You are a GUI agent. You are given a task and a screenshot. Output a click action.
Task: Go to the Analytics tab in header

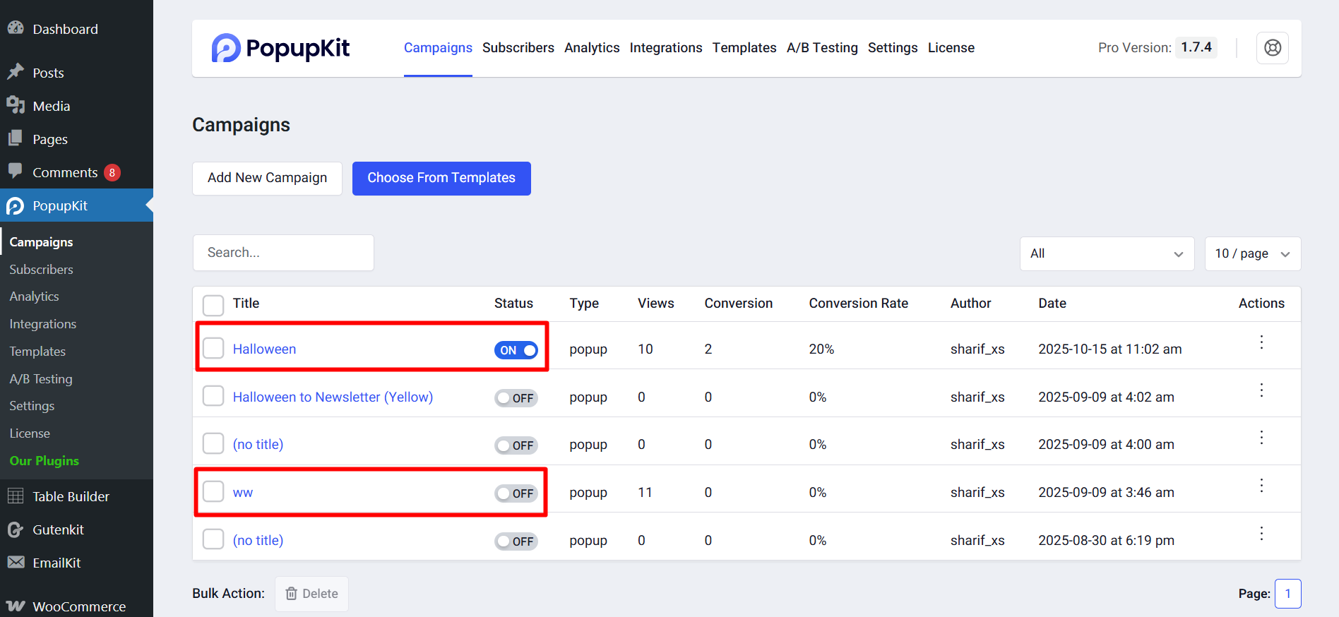point(592,48)
